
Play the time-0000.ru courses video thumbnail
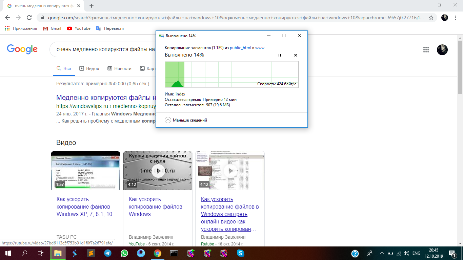coord(158,171)
